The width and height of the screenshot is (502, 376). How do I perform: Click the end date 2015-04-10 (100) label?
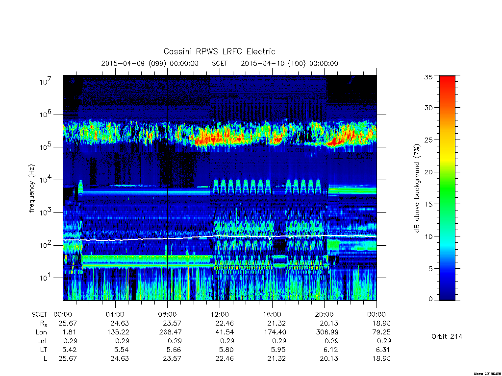click(x=274, y=63)
